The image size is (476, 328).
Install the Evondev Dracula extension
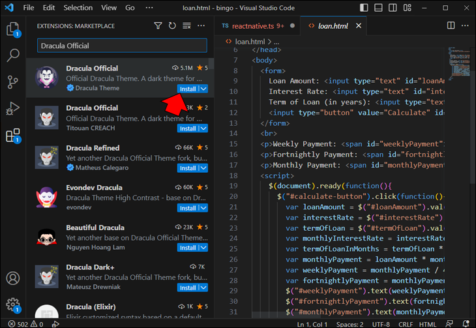[x=188, y=208]
